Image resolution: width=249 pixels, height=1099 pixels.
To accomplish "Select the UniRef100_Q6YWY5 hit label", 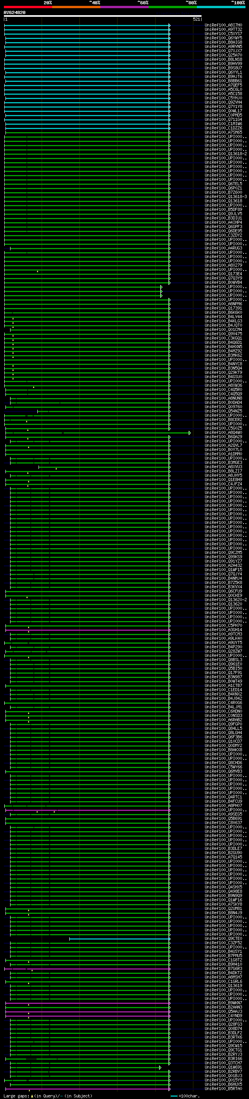I will [x=223, y=38].
